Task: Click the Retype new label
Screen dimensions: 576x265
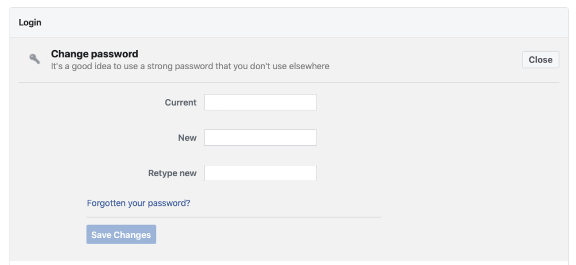Action: (172, 173)
